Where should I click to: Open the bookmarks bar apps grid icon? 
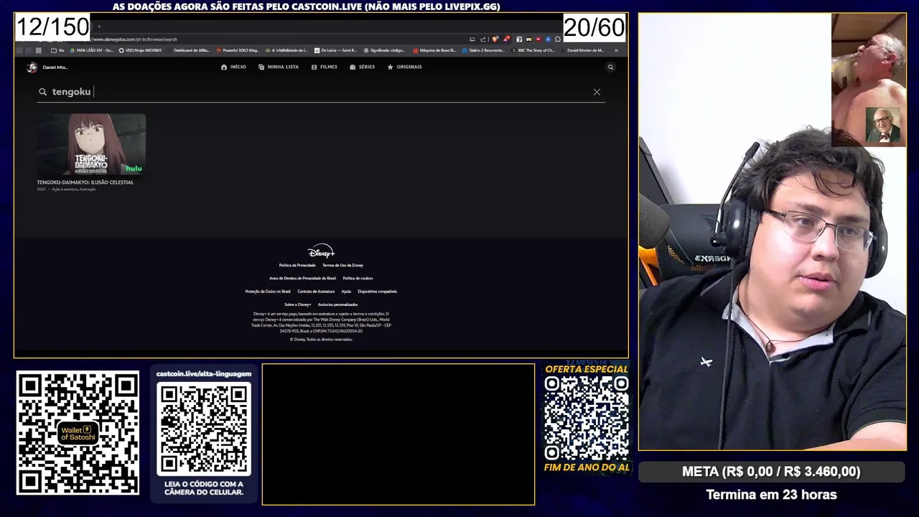[x=38, y=50]
